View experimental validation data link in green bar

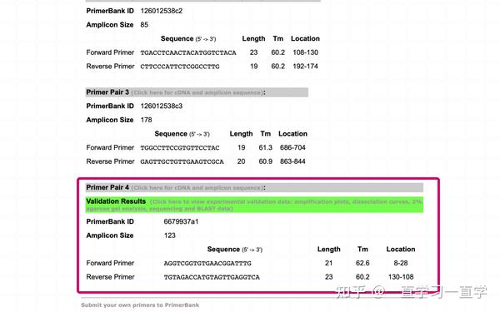[x=254, y=205]
